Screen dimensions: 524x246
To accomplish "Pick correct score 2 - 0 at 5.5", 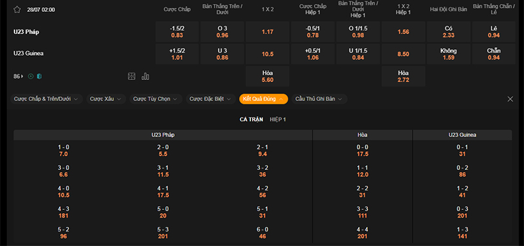I will 163,151.
